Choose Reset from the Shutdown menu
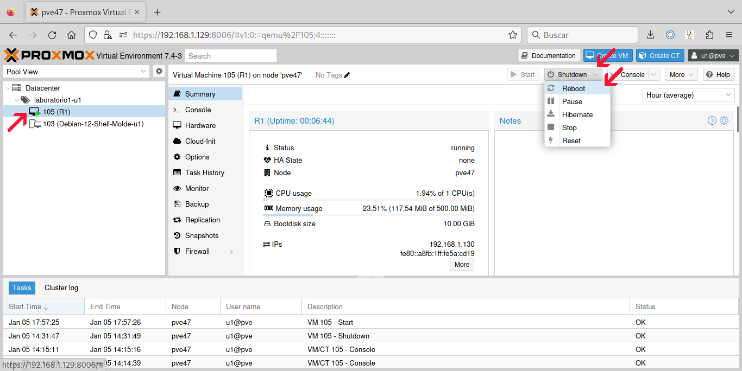This screenshot has width=742, height=371. click(577, 140)
